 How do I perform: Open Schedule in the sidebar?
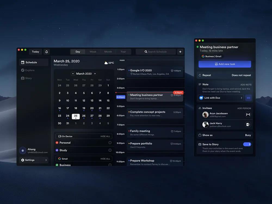34,62
